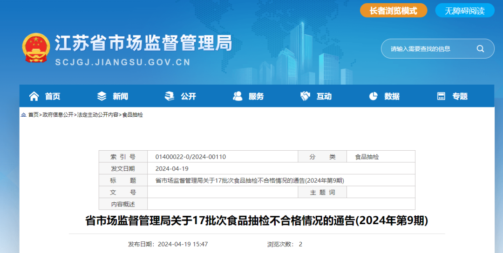The height and width of the screenshot is (253, 503).
Task: Go to 政府信息公开 breadcrumb link
Action: 58,115
